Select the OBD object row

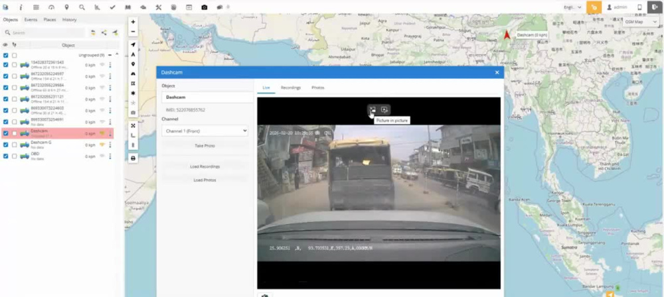(x=58, y=156)
